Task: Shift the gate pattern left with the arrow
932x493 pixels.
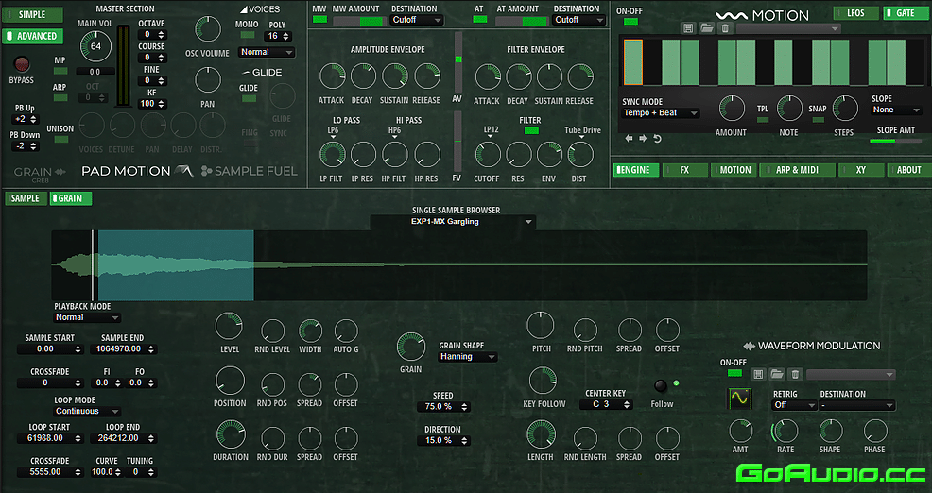Action: [629, 139]
